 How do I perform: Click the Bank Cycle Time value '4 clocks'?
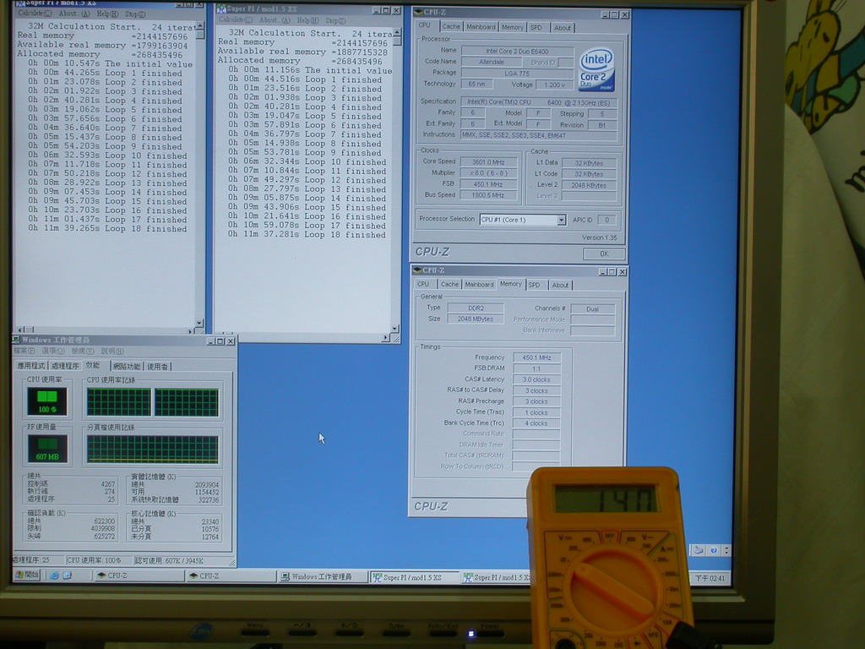[536, 423]
